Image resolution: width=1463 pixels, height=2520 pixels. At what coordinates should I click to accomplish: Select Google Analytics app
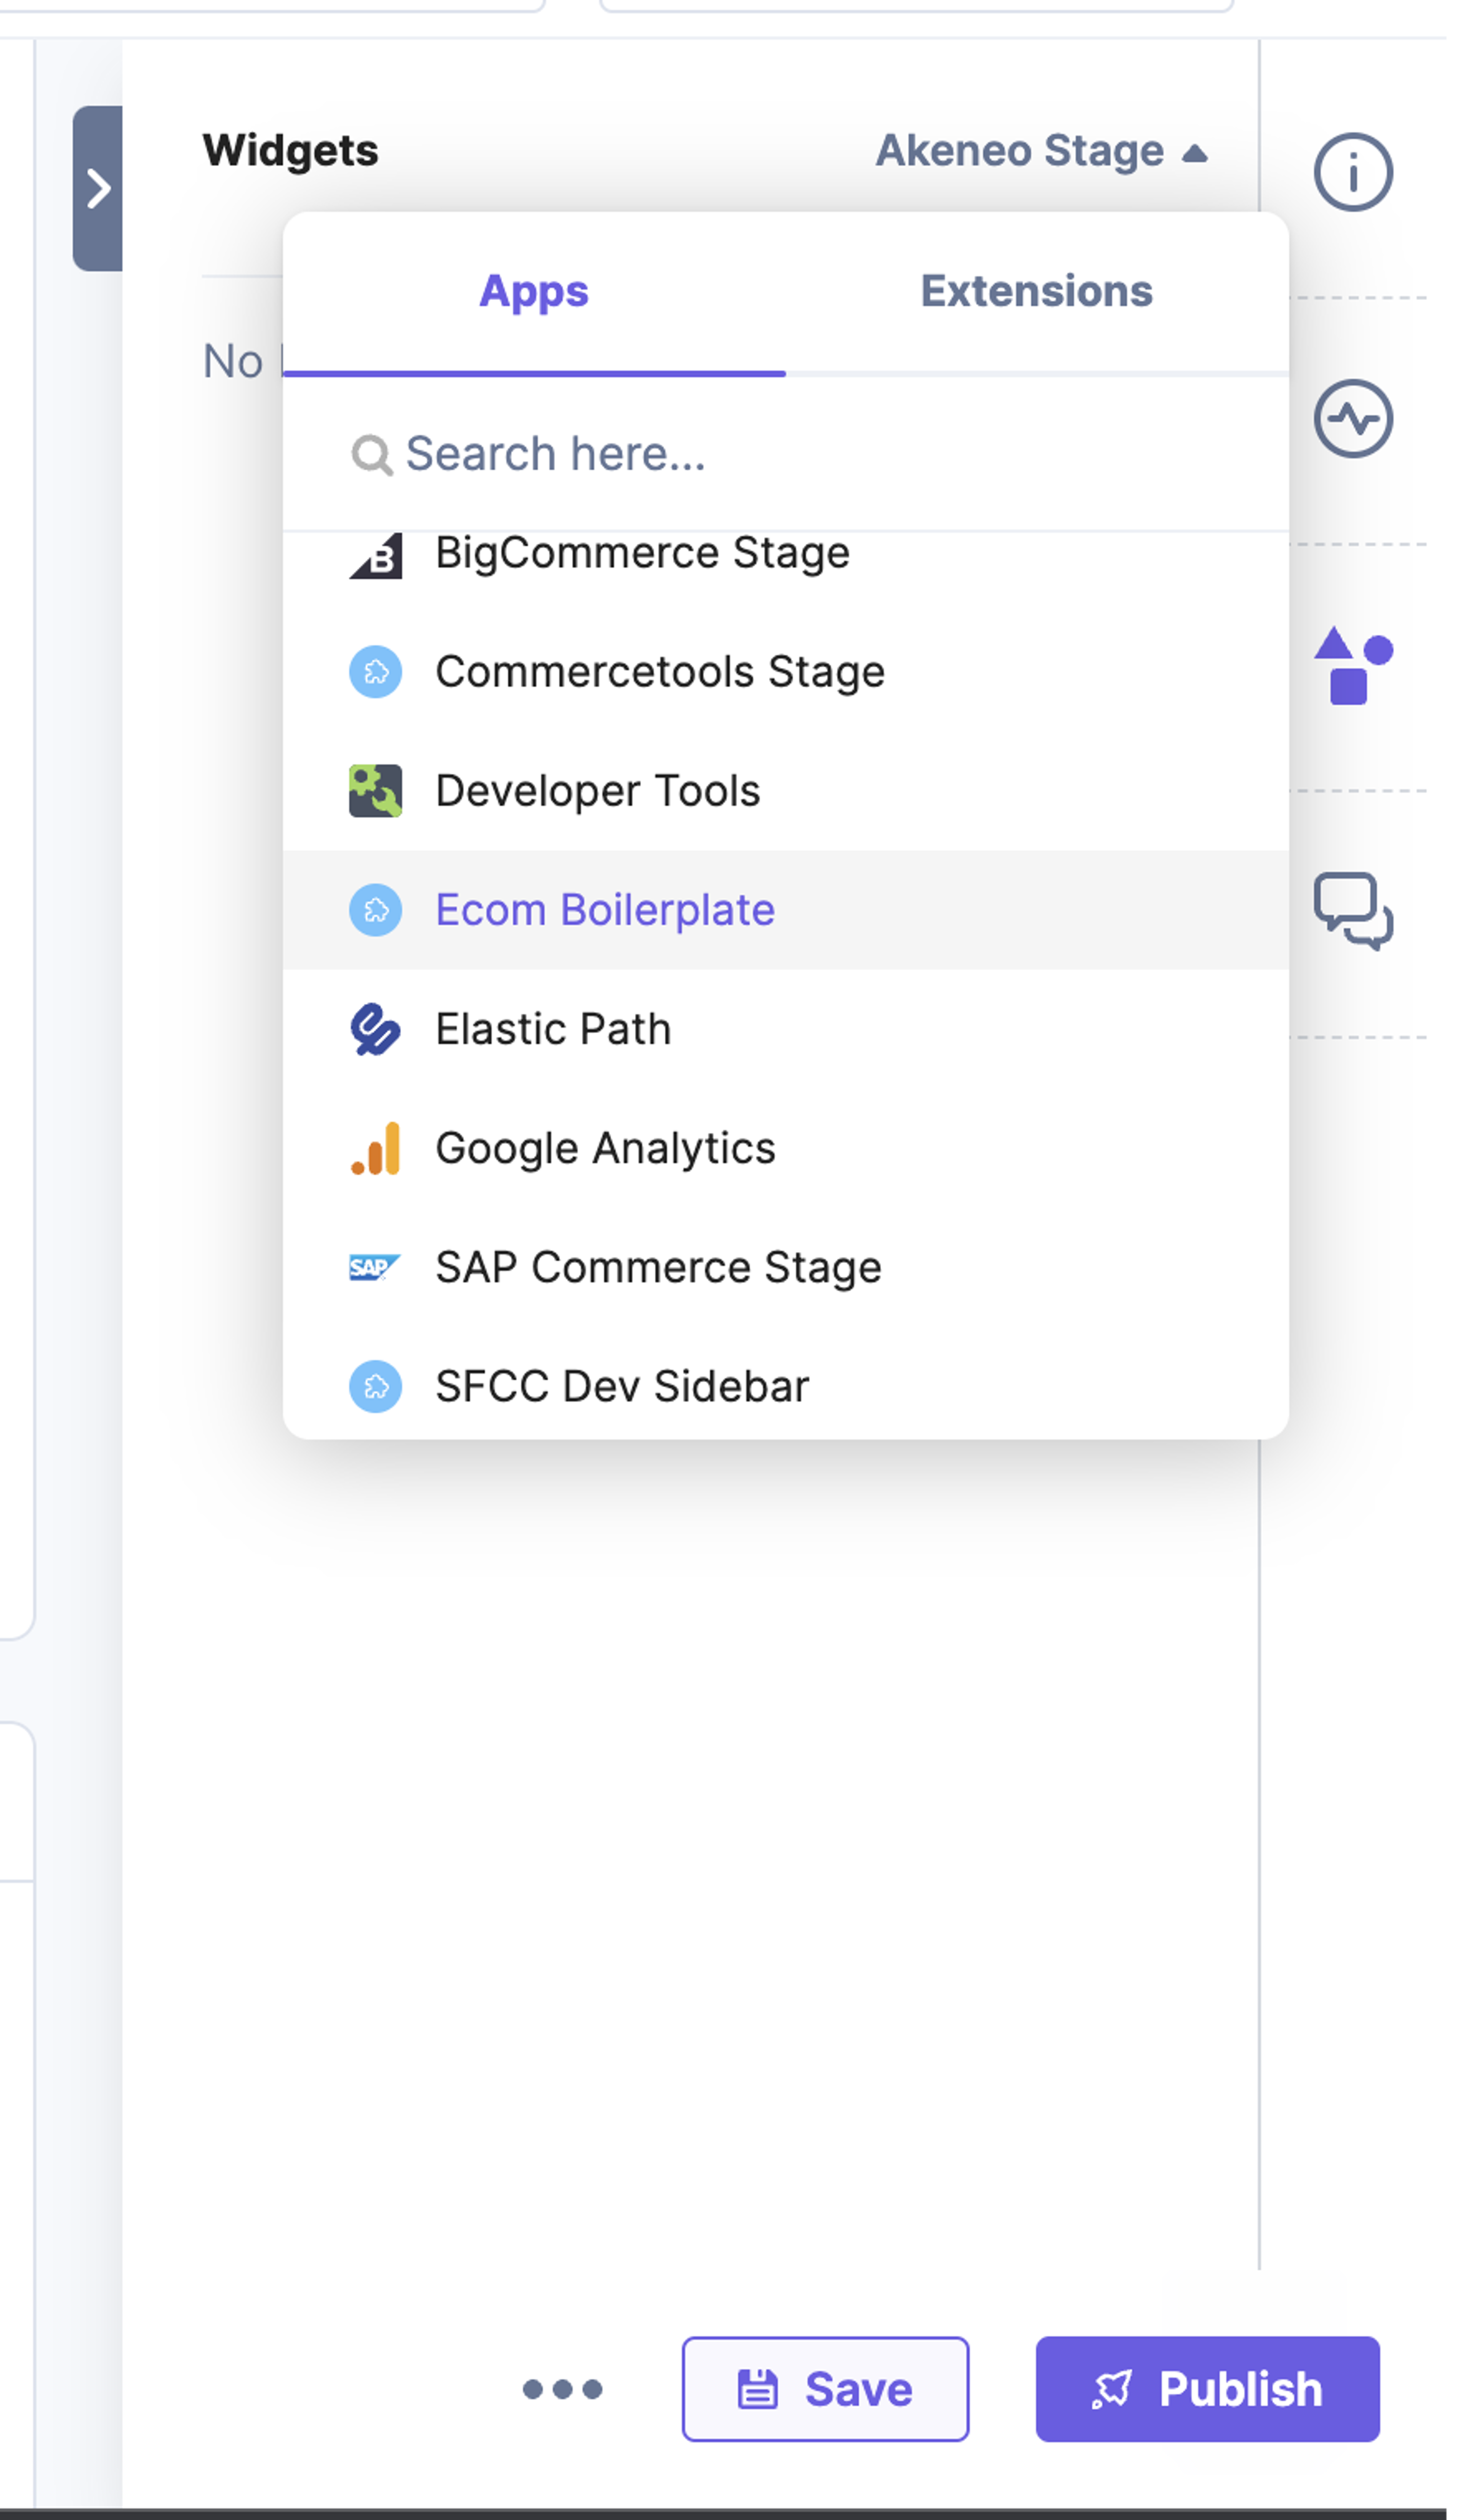[x=786, y=1148]
